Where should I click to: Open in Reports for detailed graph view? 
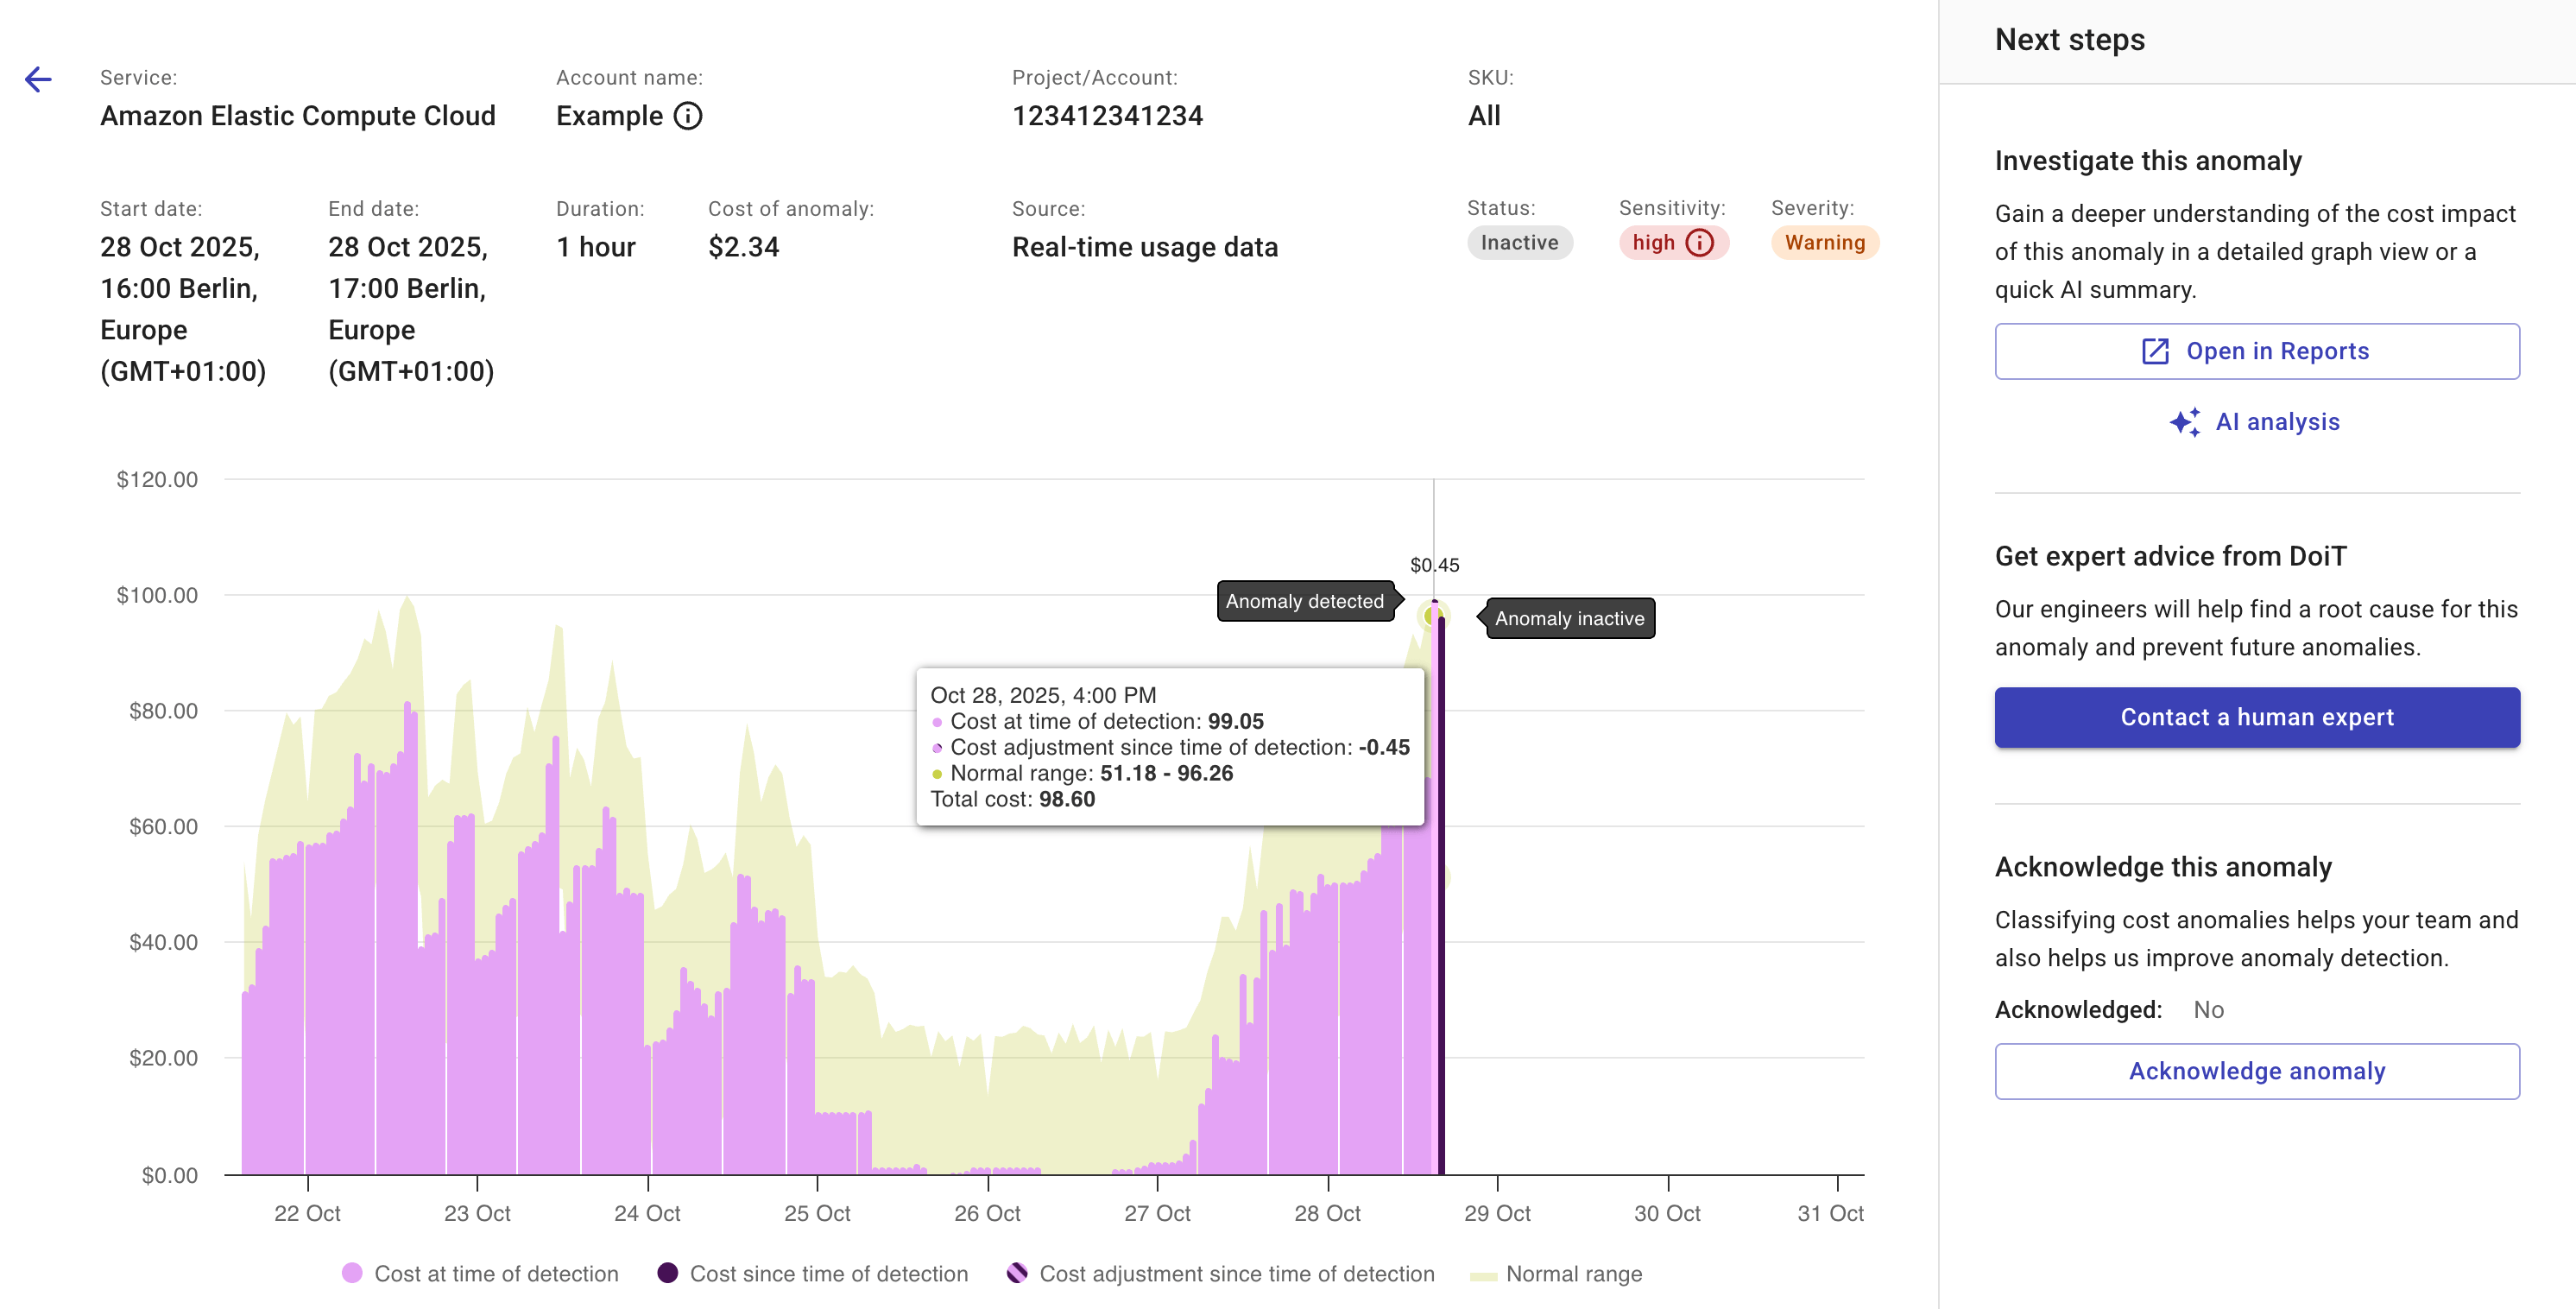pyautogui.click(x=2257, y=351)
